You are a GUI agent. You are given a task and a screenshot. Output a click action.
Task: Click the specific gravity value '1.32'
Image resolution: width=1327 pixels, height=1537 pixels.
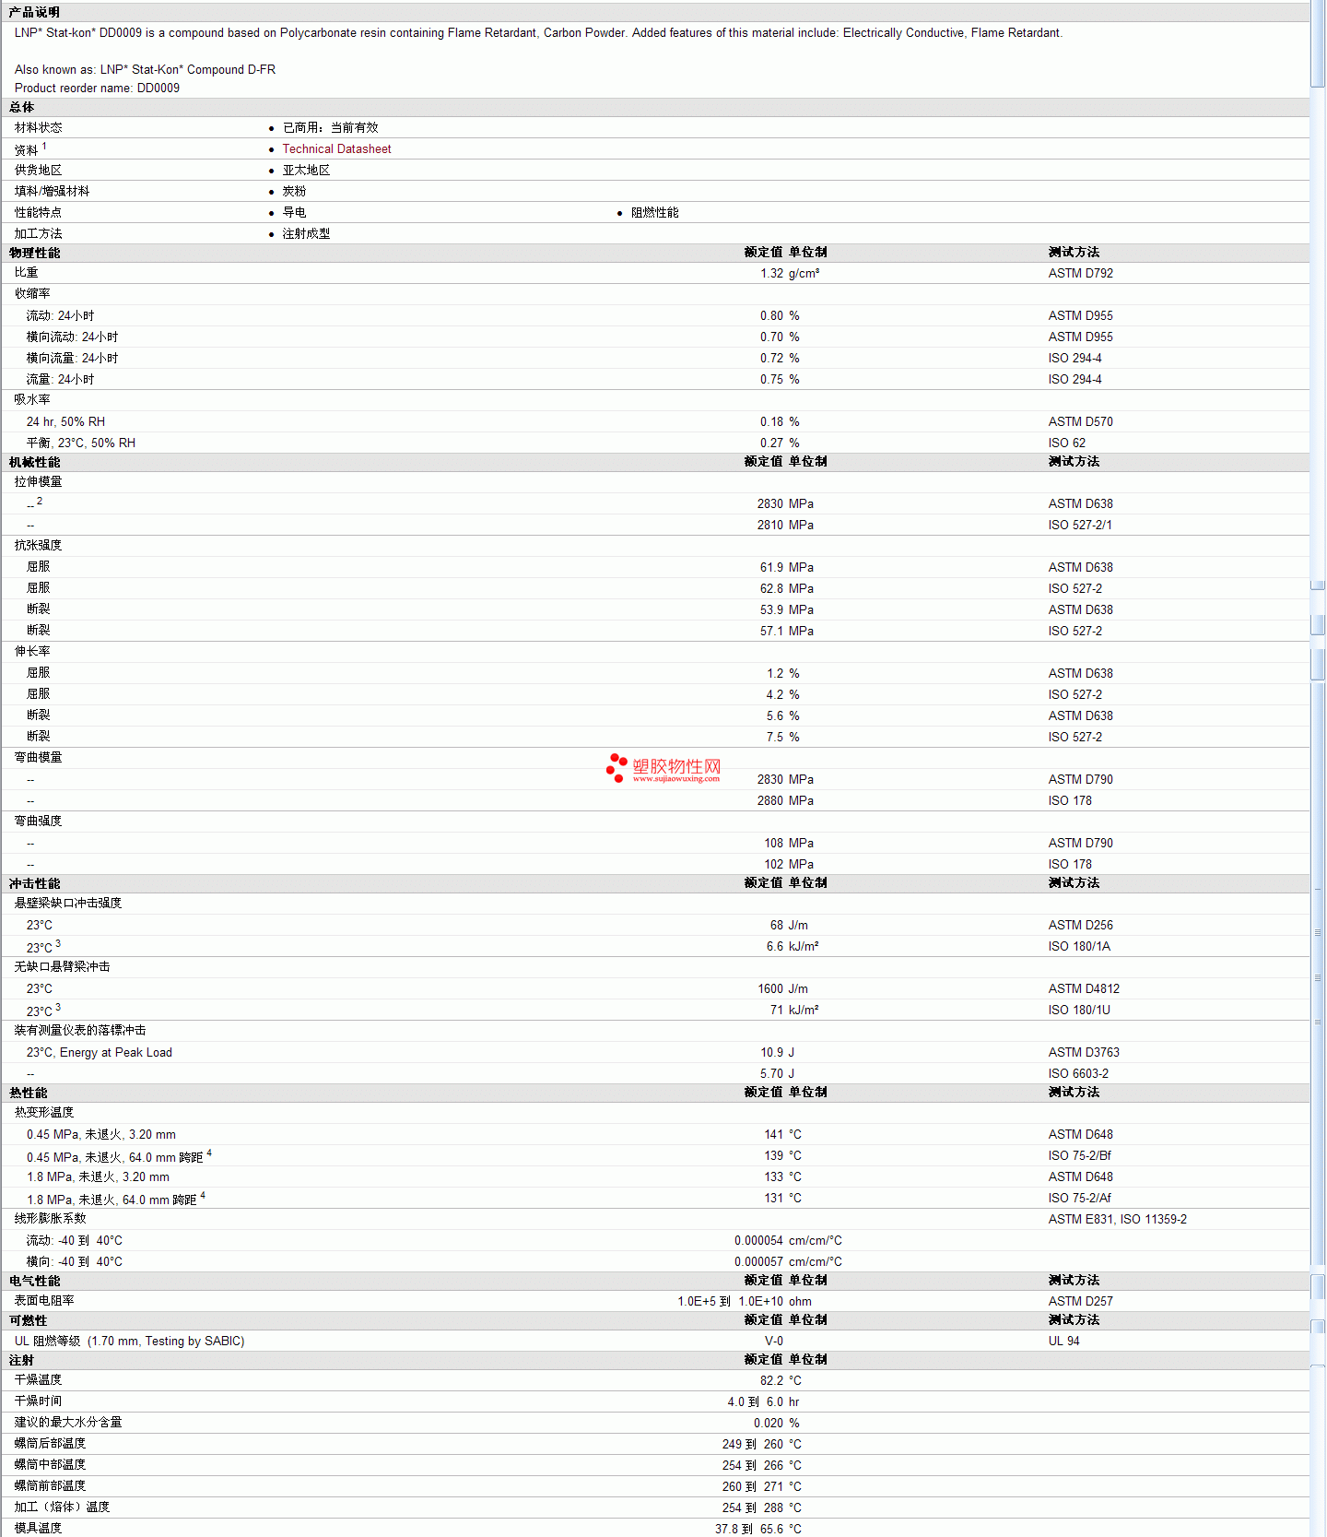[x=771, y=273]
